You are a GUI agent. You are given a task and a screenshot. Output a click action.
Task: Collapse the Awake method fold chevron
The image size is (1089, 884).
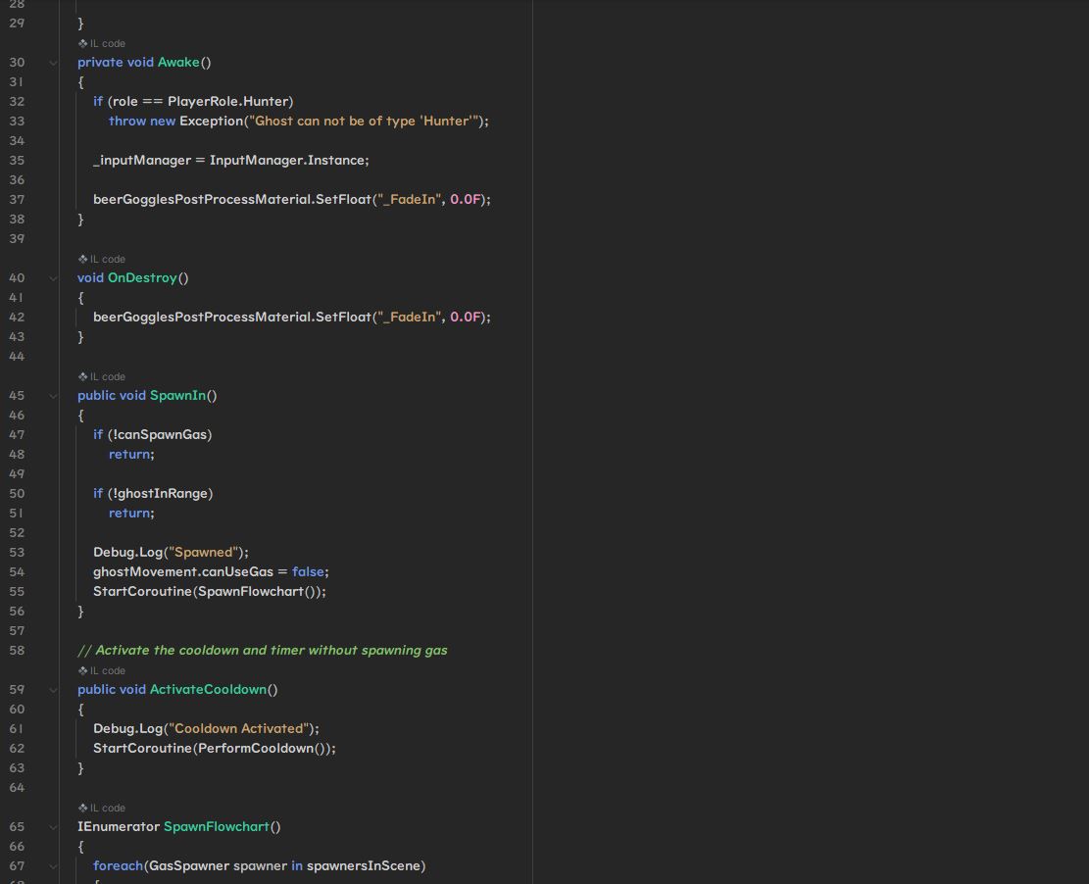[x=53, y=62]
